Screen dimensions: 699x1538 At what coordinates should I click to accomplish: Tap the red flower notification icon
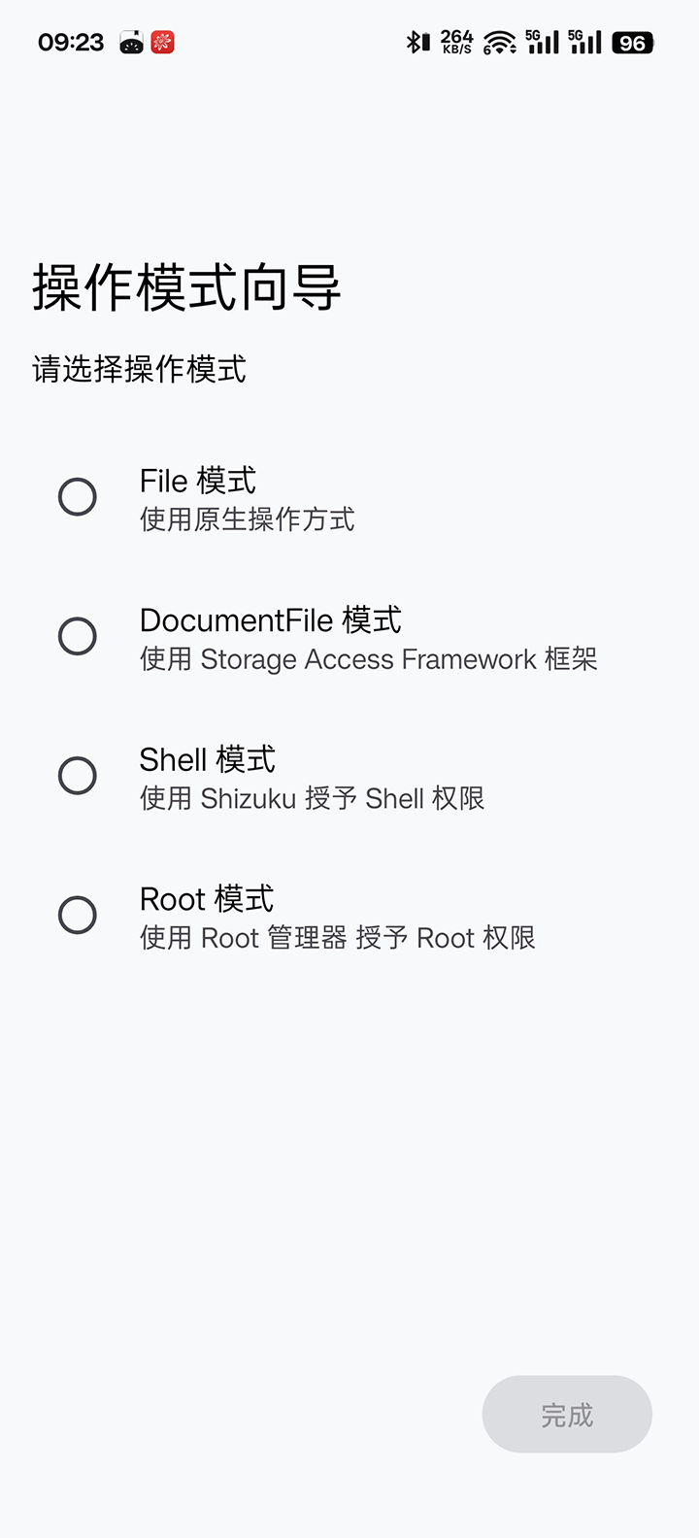pos(162,43)
